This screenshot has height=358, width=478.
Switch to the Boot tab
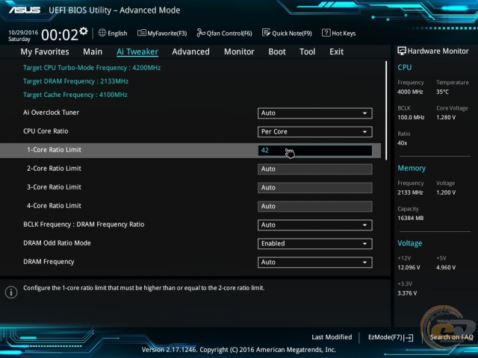(277, 51)
